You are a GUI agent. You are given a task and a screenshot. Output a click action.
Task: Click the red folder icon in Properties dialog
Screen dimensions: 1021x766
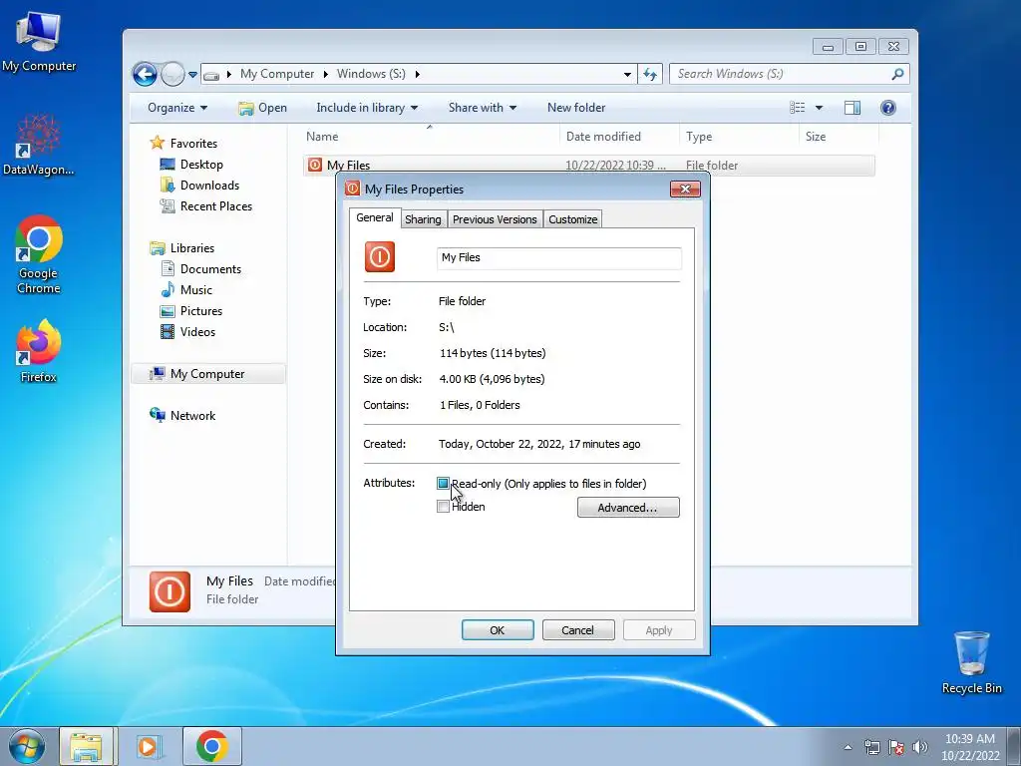tap(380, 256)
